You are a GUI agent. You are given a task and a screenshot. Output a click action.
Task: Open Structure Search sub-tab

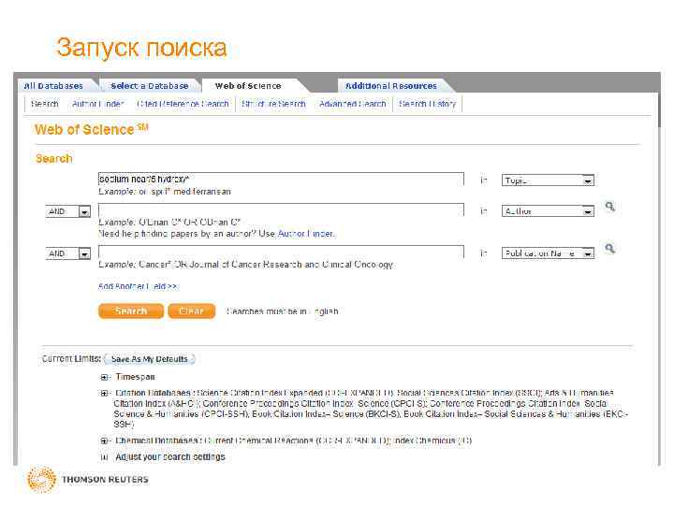click(273, 104)
